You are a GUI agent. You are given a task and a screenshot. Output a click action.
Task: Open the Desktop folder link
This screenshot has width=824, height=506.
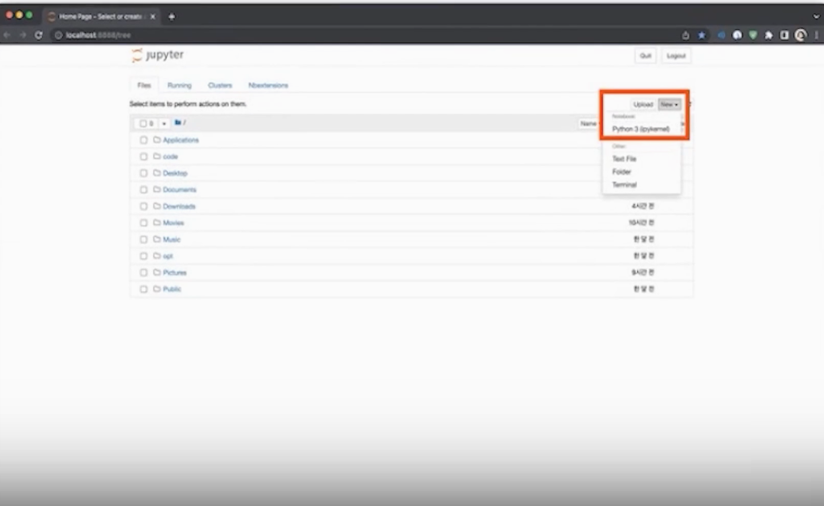[175, 173]
